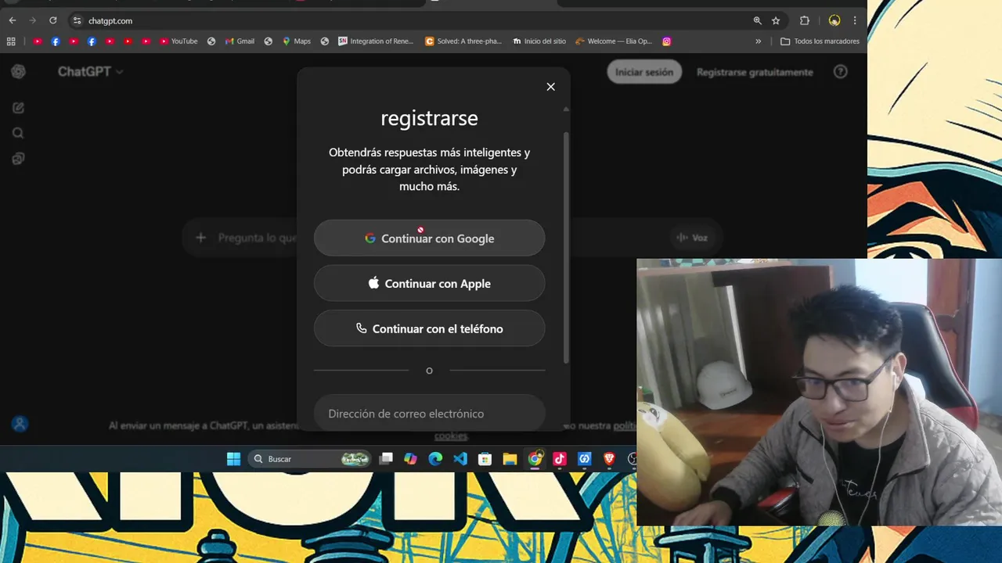Bookmark this page with the star
This screenshot has width=1002, height=563.
pyautogui.click(x=776, y=20)
